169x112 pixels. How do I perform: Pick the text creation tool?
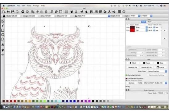(3, 45)
